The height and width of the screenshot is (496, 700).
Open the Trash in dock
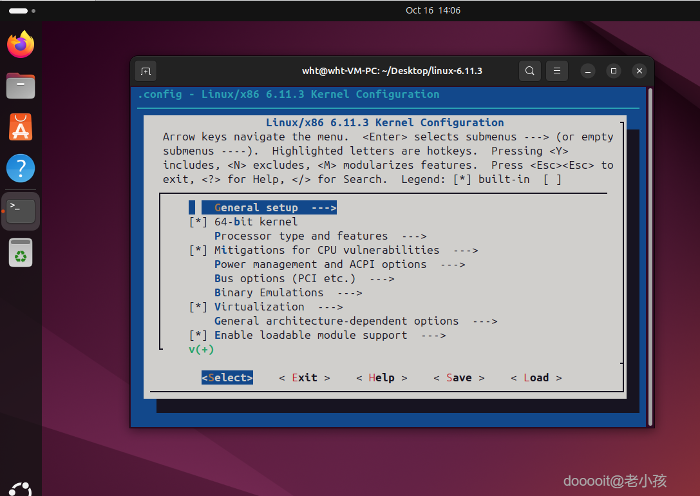point(21,253)
